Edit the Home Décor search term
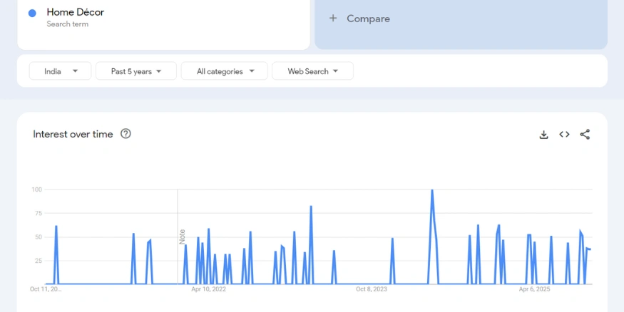 (x=75, y=12)
